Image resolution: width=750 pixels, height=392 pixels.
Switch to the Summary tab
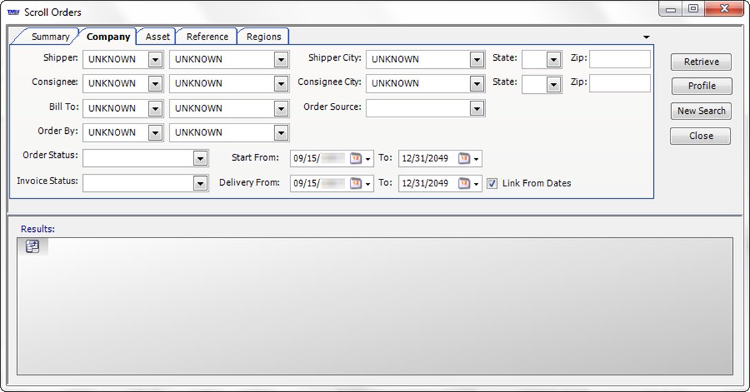50,37
